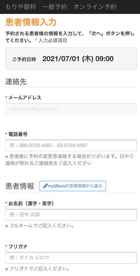This screenshot has width=140, height=276.
Task: Select 一般予約 in the header bar
Action: coord(55,7)
